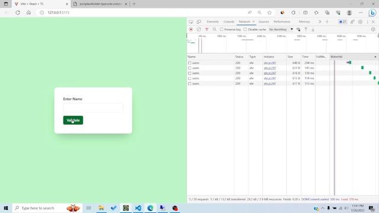Select the 114 ms users request checkbox
The image size is (379, 213).
189,79
